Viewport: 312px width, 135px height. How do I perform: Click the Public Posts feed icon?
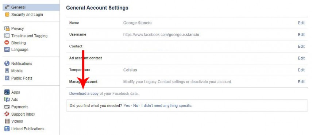[x=7, y=78]
